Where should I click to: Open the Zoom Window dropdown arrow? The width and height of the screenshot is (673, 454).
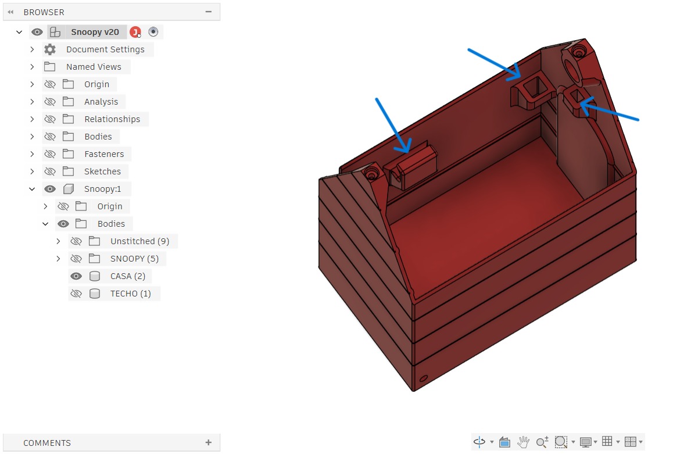(x=573, y=442)
